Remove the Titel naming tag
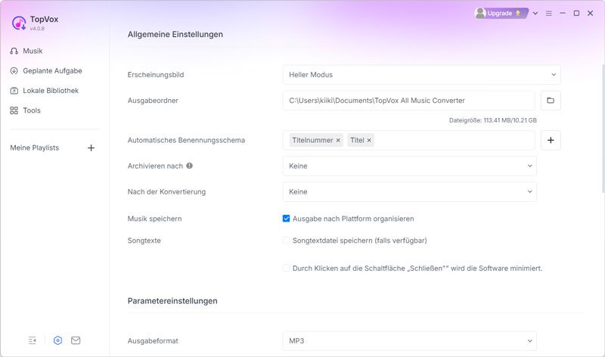 (369, 141)
